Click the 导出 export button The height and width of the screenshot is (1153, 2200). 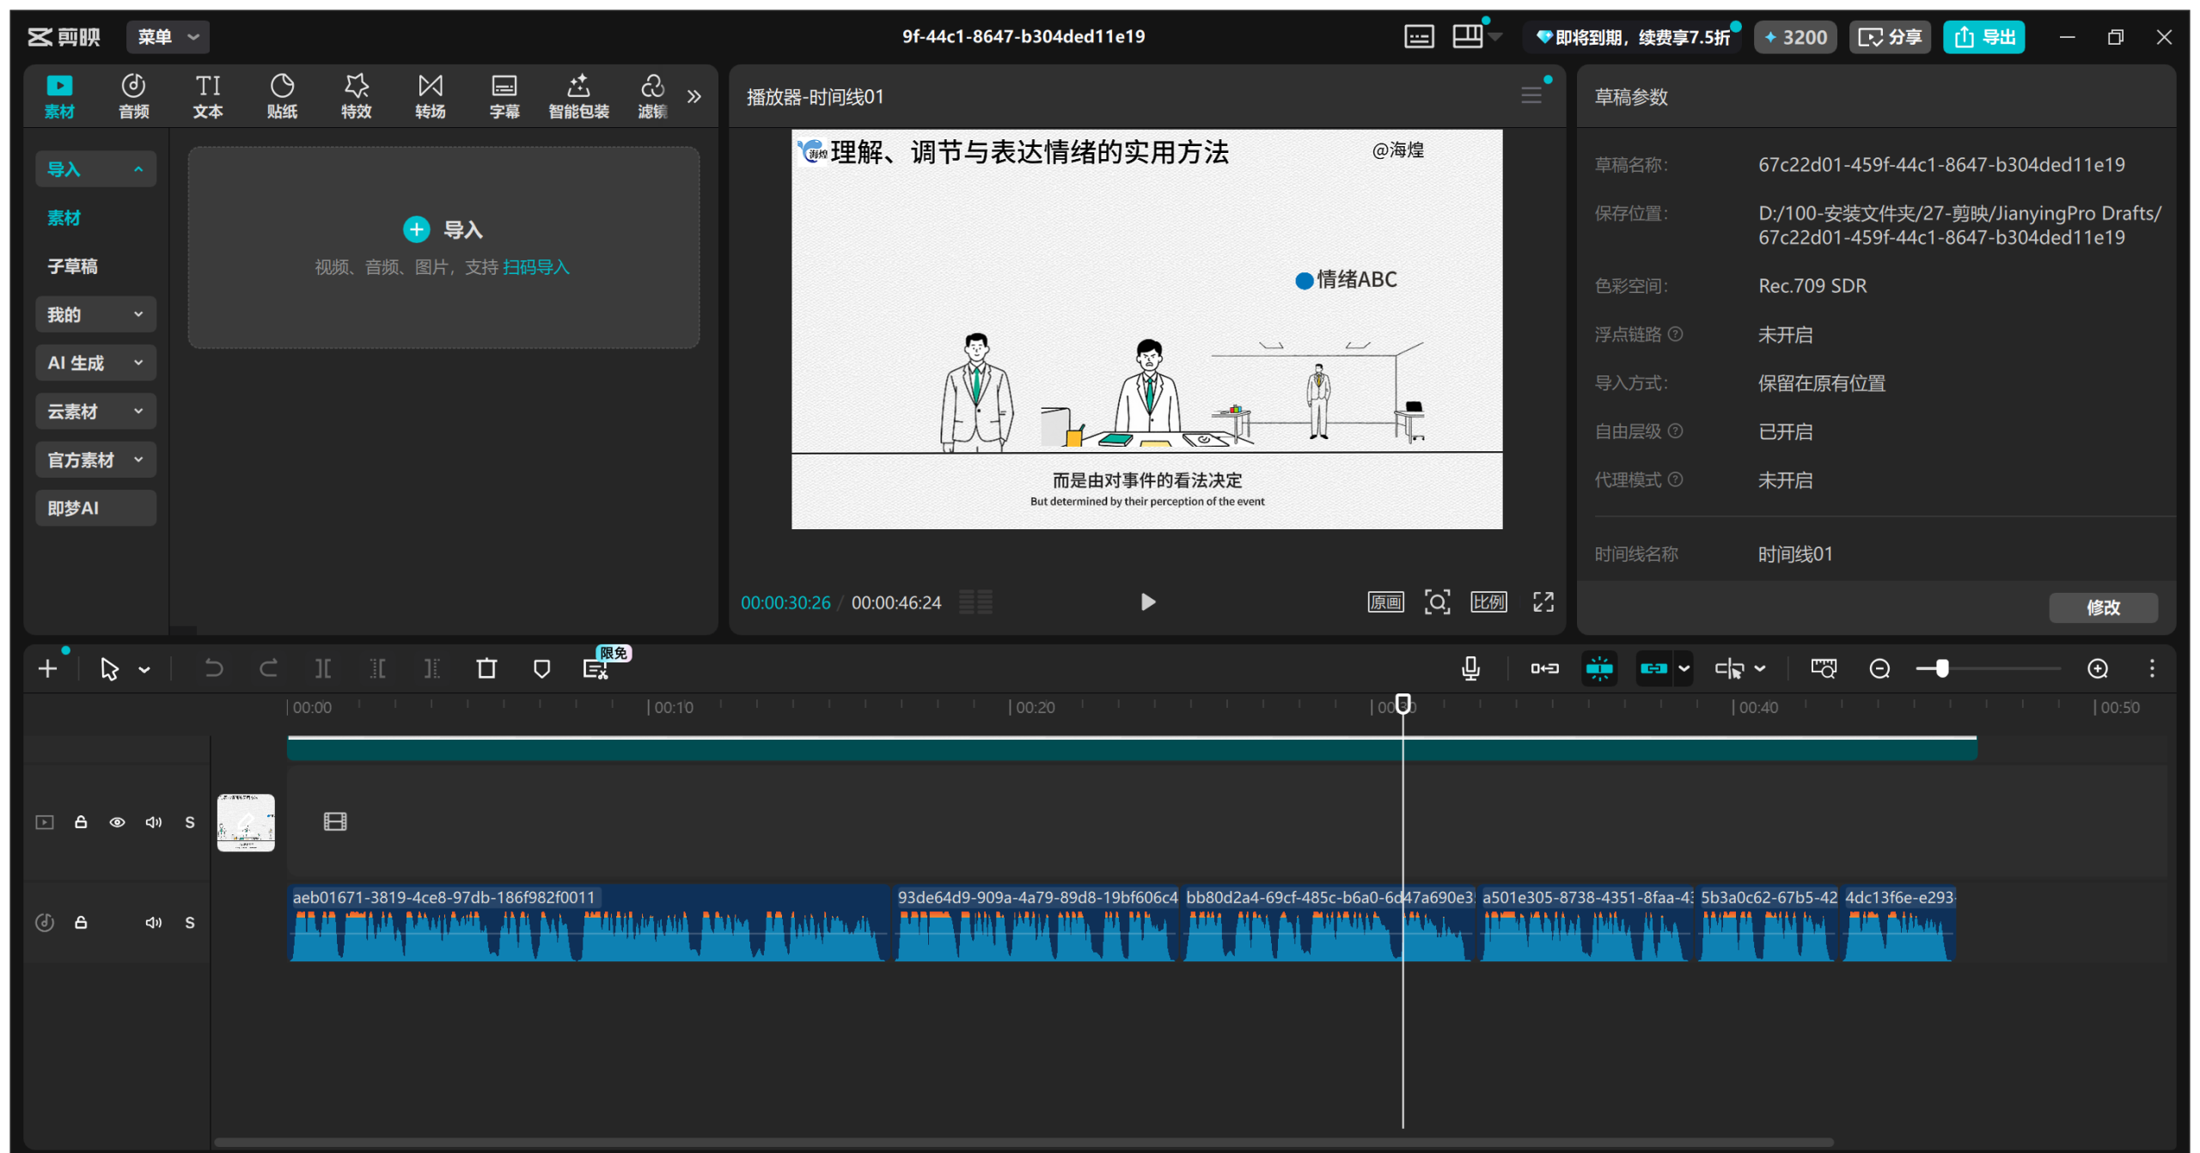1984,37
